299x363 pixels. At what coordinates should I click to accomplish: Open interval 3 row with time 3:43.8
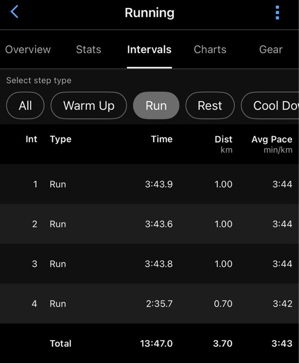[x=149, y=264]
